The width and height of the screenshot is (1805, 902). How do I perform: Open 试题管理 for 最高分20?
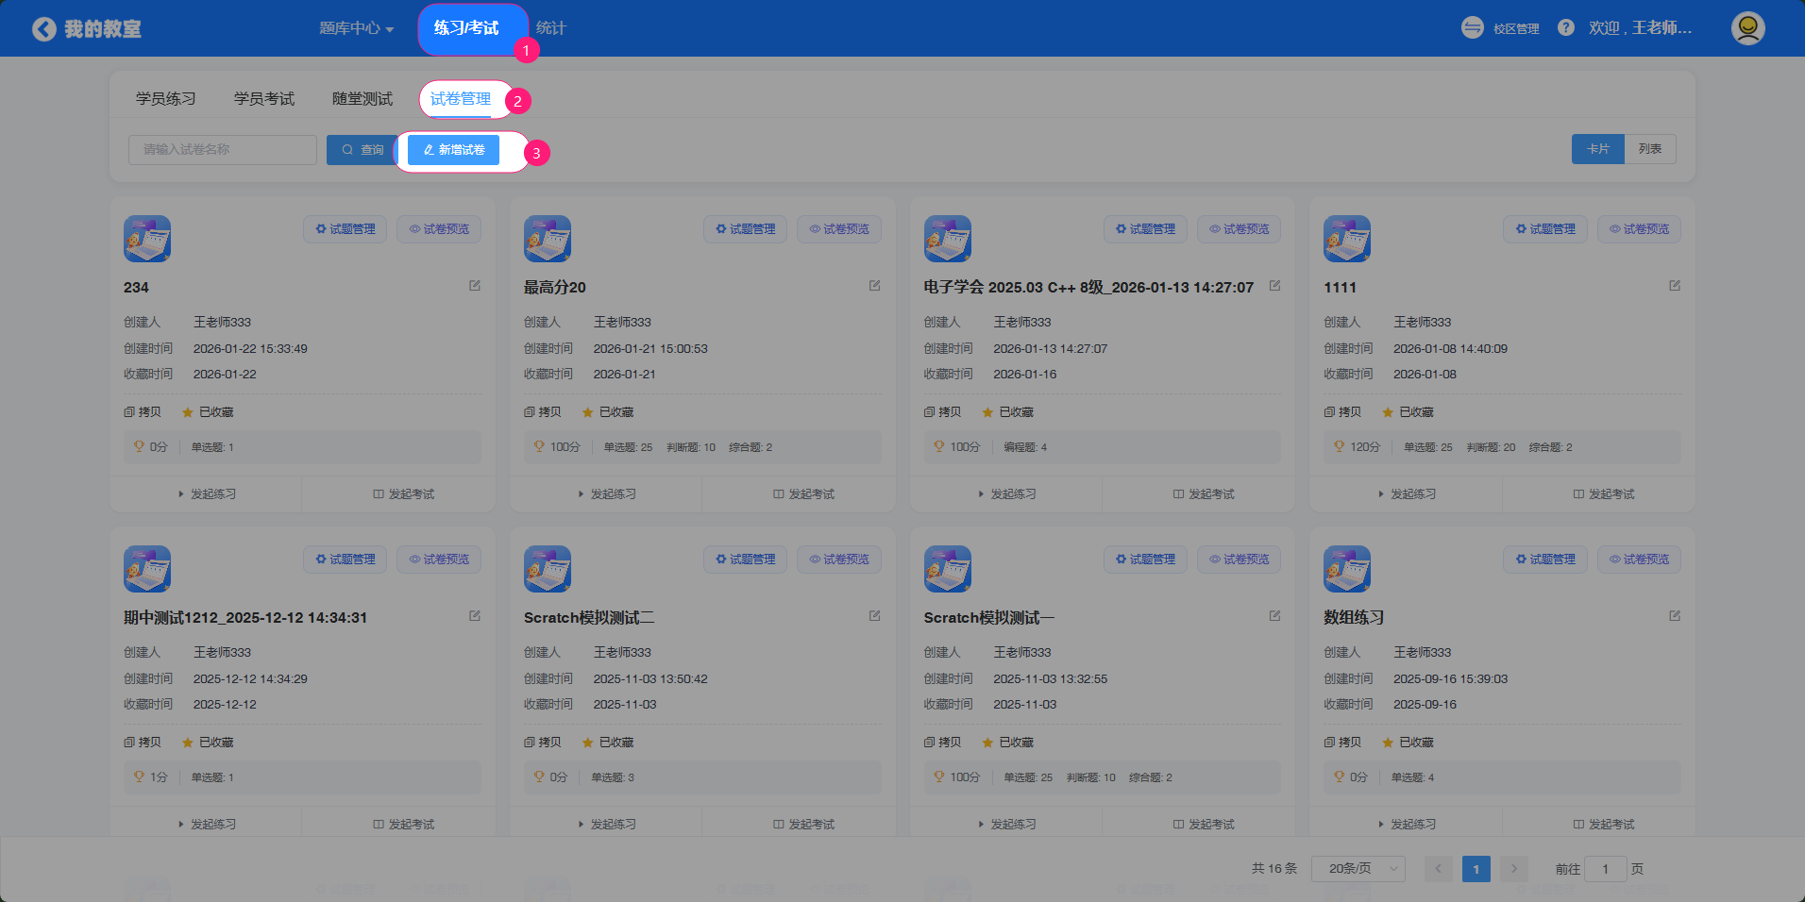tap(746, 229)
